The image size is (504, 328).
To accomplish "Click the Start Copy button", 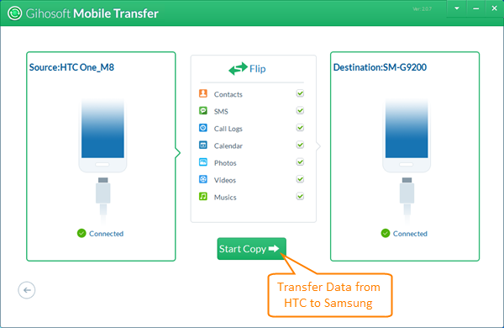I will coord(251,248).
